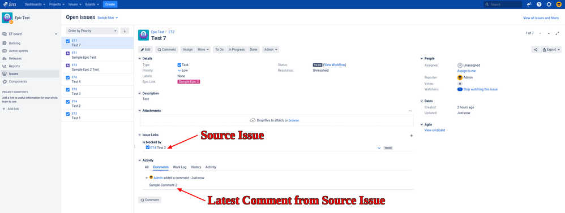
Task: Open the Export dropdown
Action: 551,50
